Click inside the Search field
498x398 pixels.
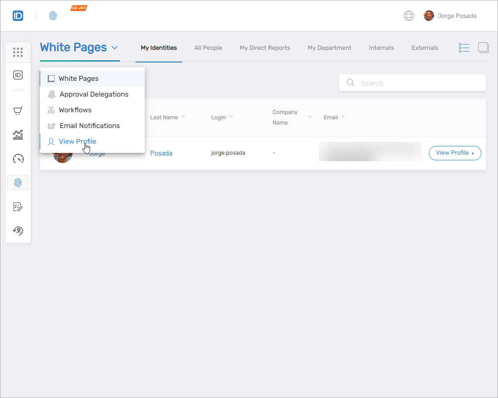[x=412, y=83]
